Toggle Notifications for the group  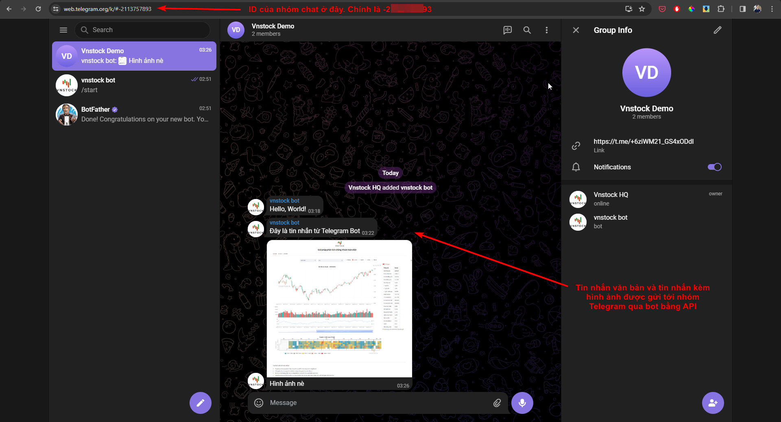point(714,167)
